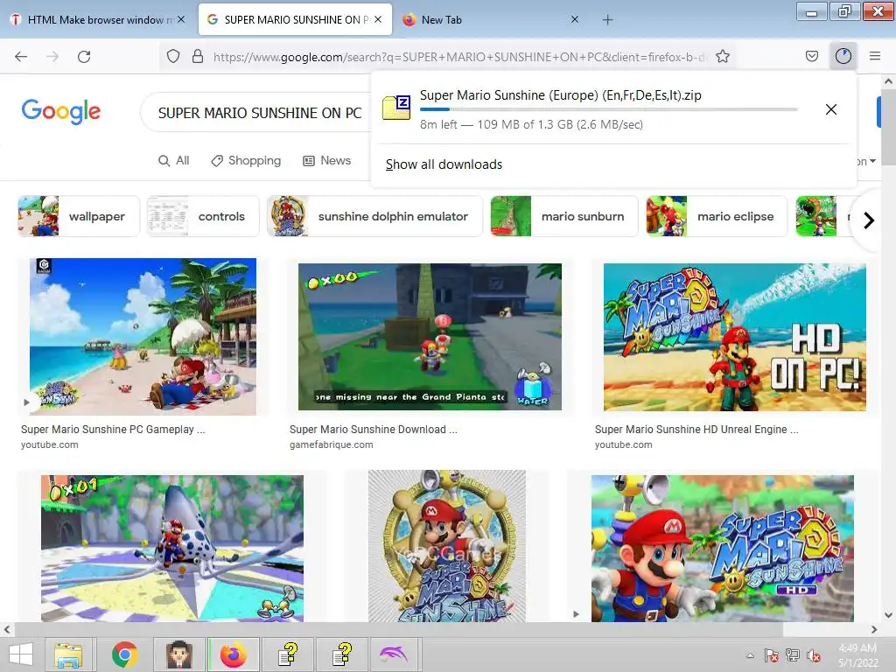Click the Super Mario Sunshine PC Gameplay title
896x672 pixels.
pyautogui.click(x=113, y=429)
